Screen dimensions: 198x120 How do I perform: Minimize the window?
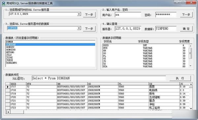[177, 3]
